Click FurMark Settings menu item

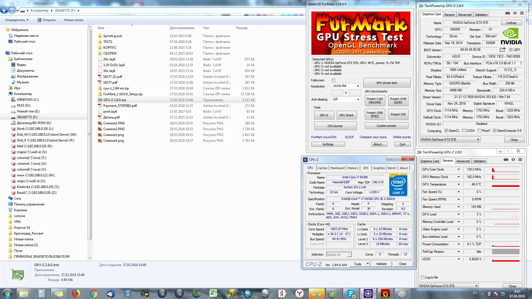328,144
